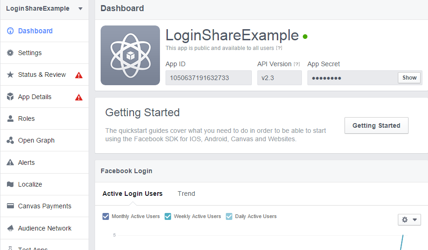Open the LoginShareExample app switcher dropdown
The image size is (428, 250).
tap(80, 9)
